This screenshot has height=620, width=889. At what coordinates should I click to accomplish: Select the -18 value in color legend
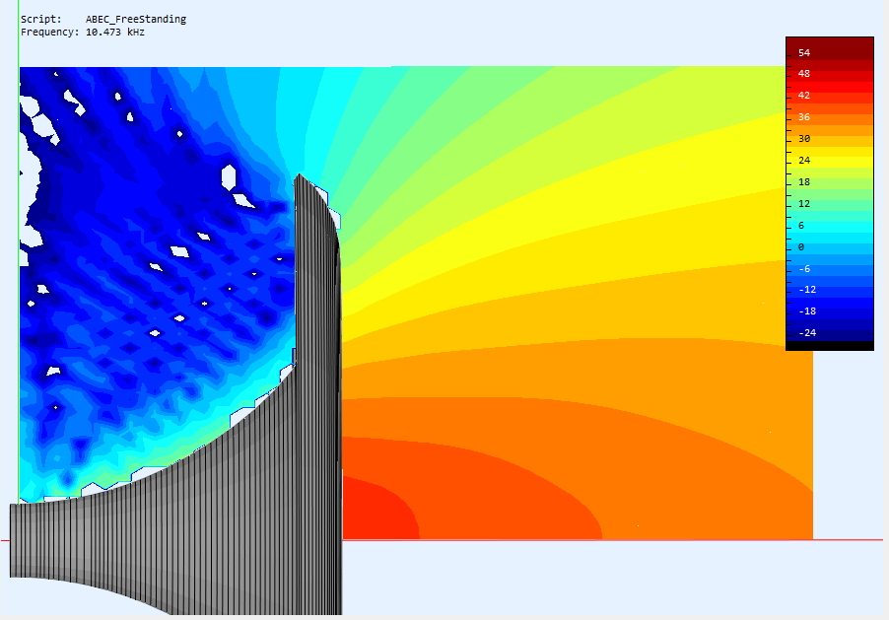pos(807,310)
